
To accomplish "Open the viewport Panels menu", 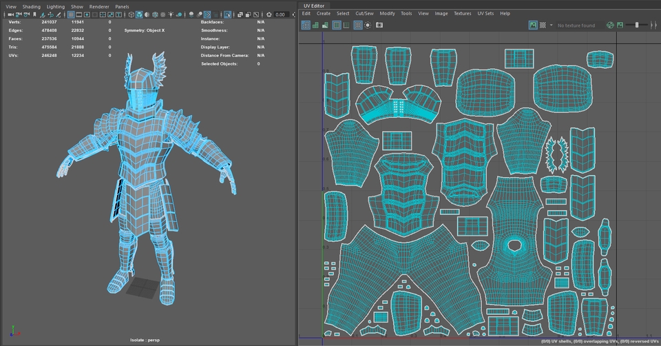I will pos(122,7).
